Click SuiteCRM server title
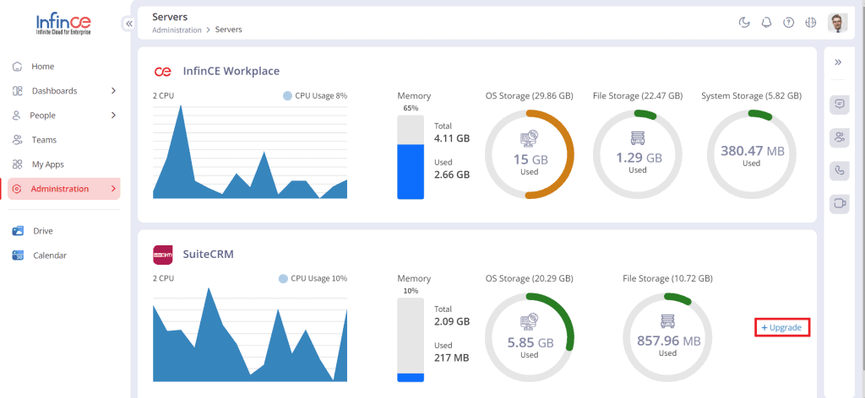 209,255
